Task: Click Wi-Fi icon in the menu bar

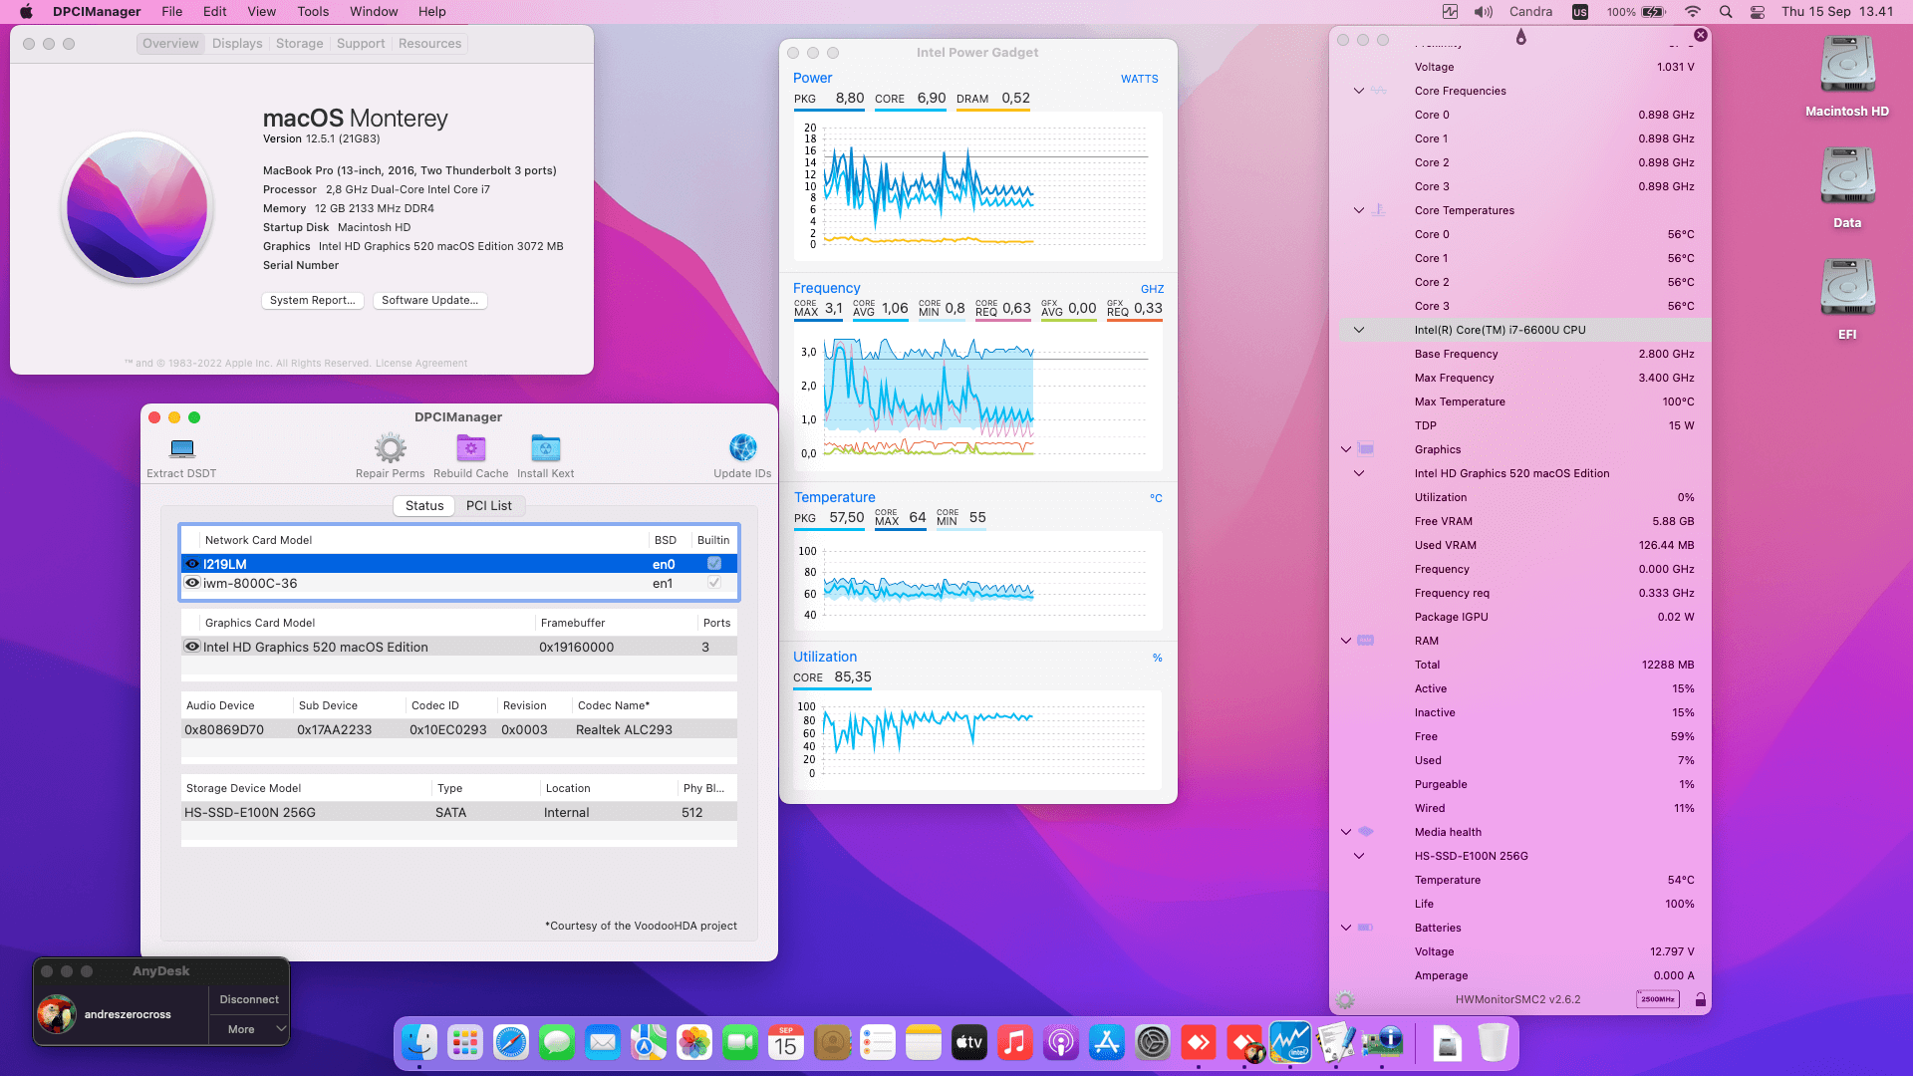Action: coord(1693,12)
